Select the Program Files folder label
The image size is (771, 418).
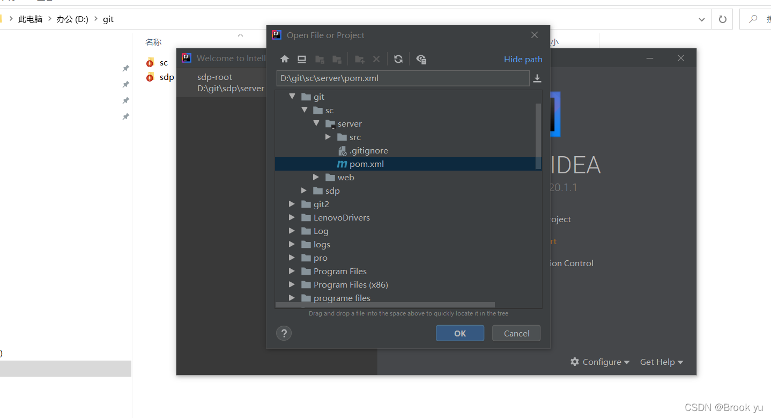coord(340,272)
